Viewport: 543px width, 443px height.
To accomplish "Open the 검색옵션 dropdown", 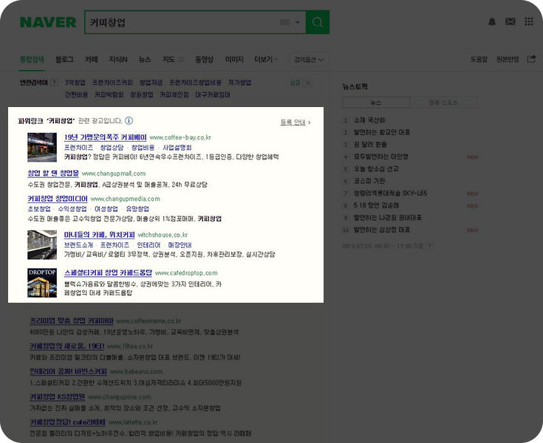I will (309, 60).
